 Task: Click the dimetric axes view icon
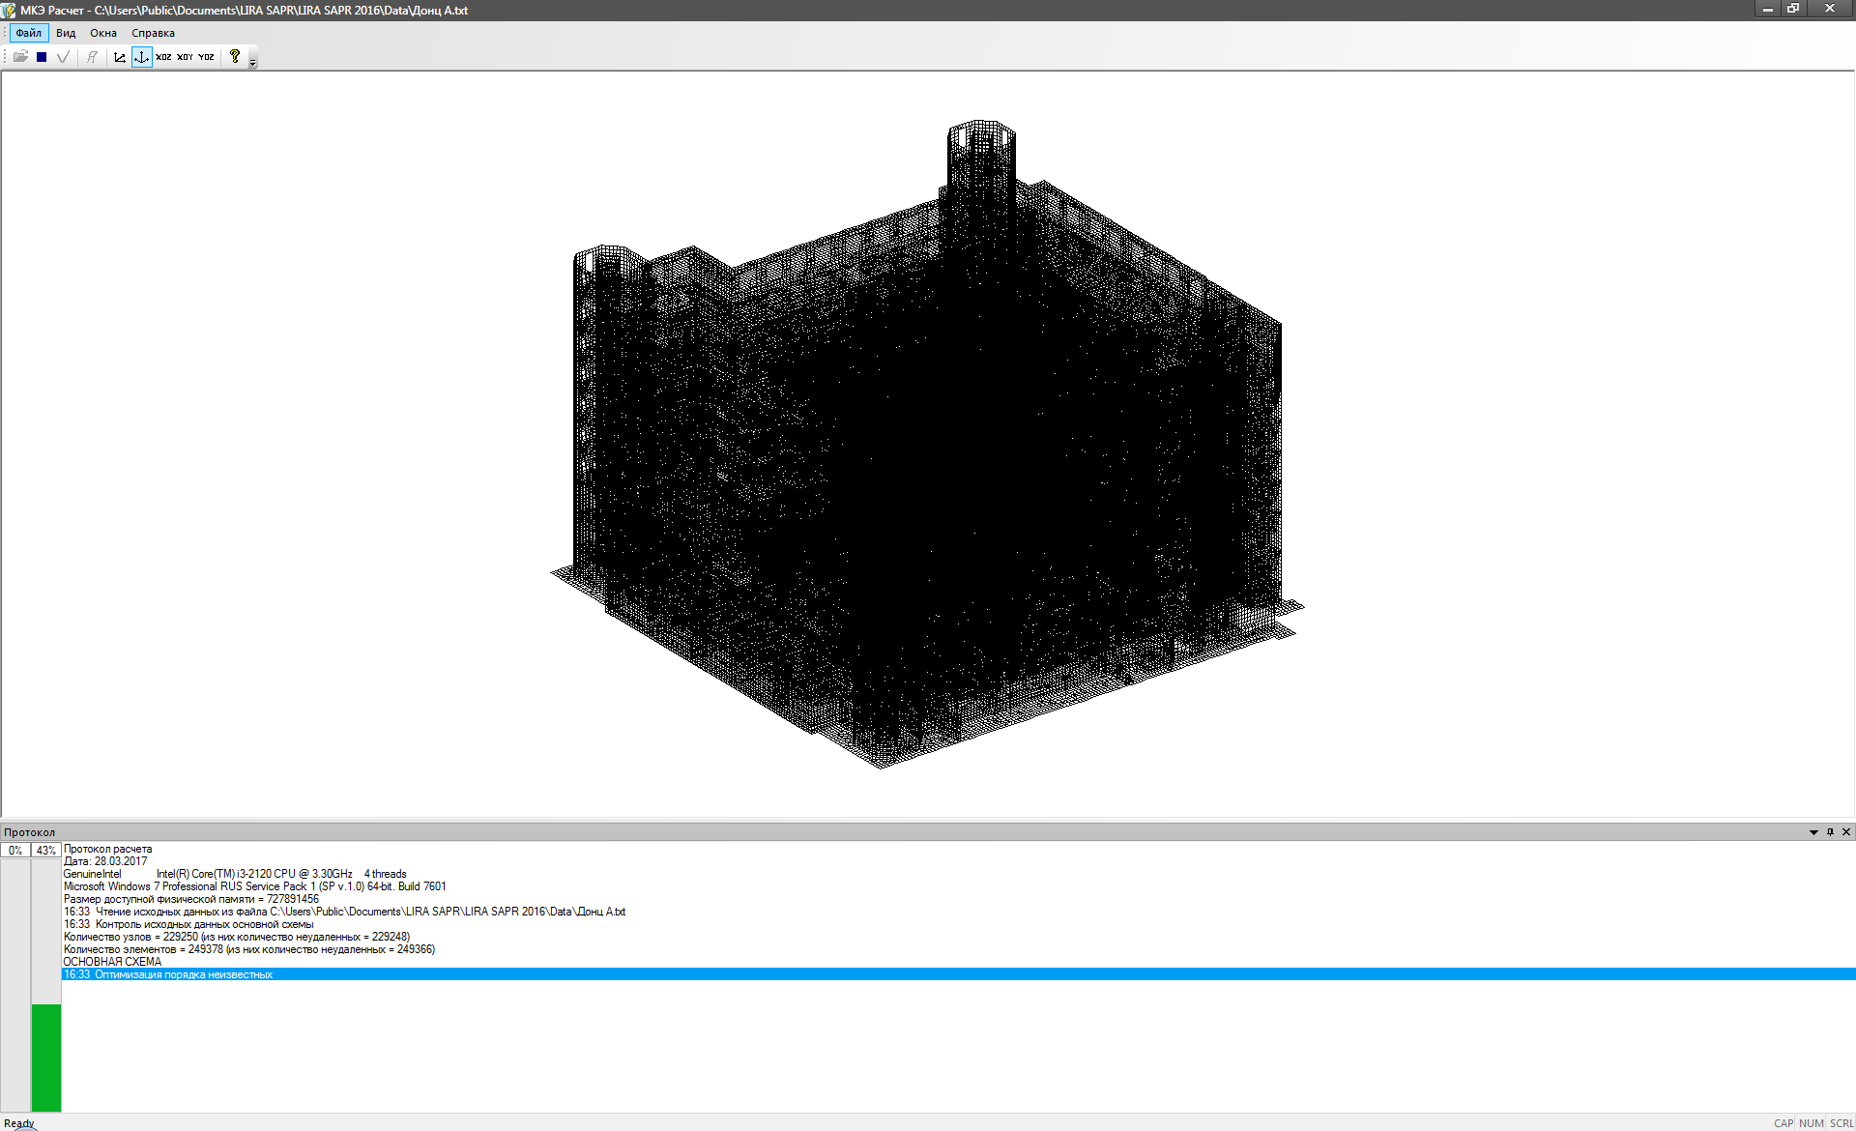coord(120,57)
